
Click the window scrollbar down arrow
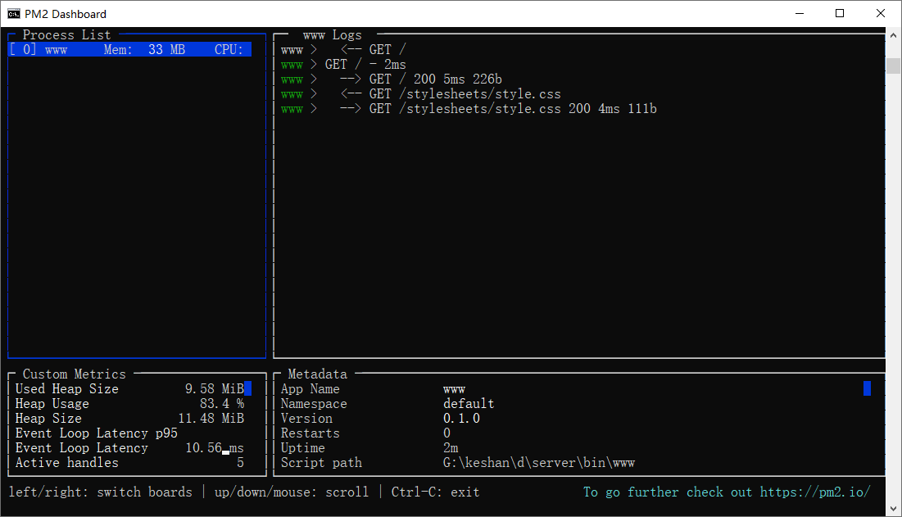click(893, 508)
